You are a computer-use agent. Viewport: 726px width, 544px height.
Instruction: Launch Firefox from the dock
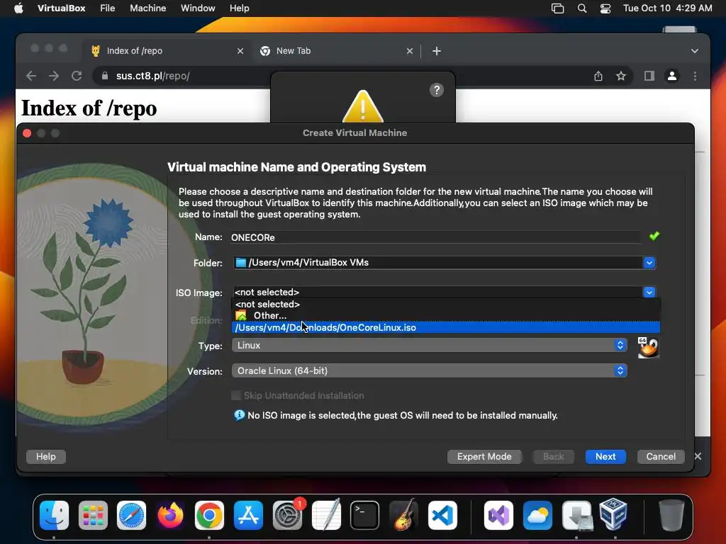tap(170, 515)
